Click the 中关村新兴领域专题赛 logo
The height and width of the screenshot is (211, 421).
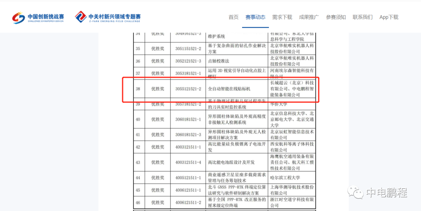click(108, 17)
